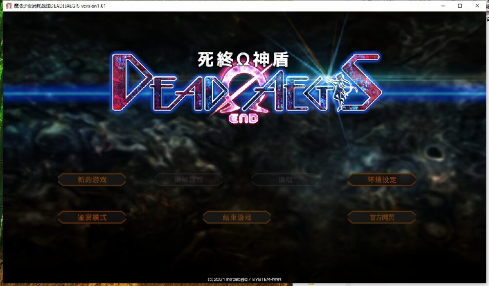Open 鉴赏模式 gallery mode
Screen dimensions: 489x286
click(x=92, y=218)
